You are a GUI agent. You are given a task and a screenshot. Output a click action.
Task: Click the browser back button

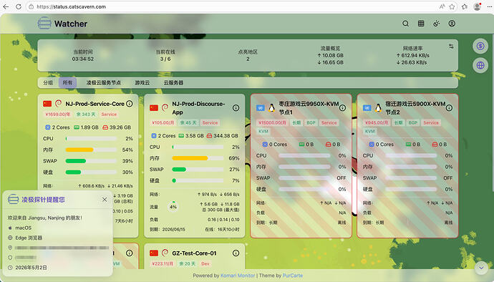pyautogui.click(x=6, y=6)
